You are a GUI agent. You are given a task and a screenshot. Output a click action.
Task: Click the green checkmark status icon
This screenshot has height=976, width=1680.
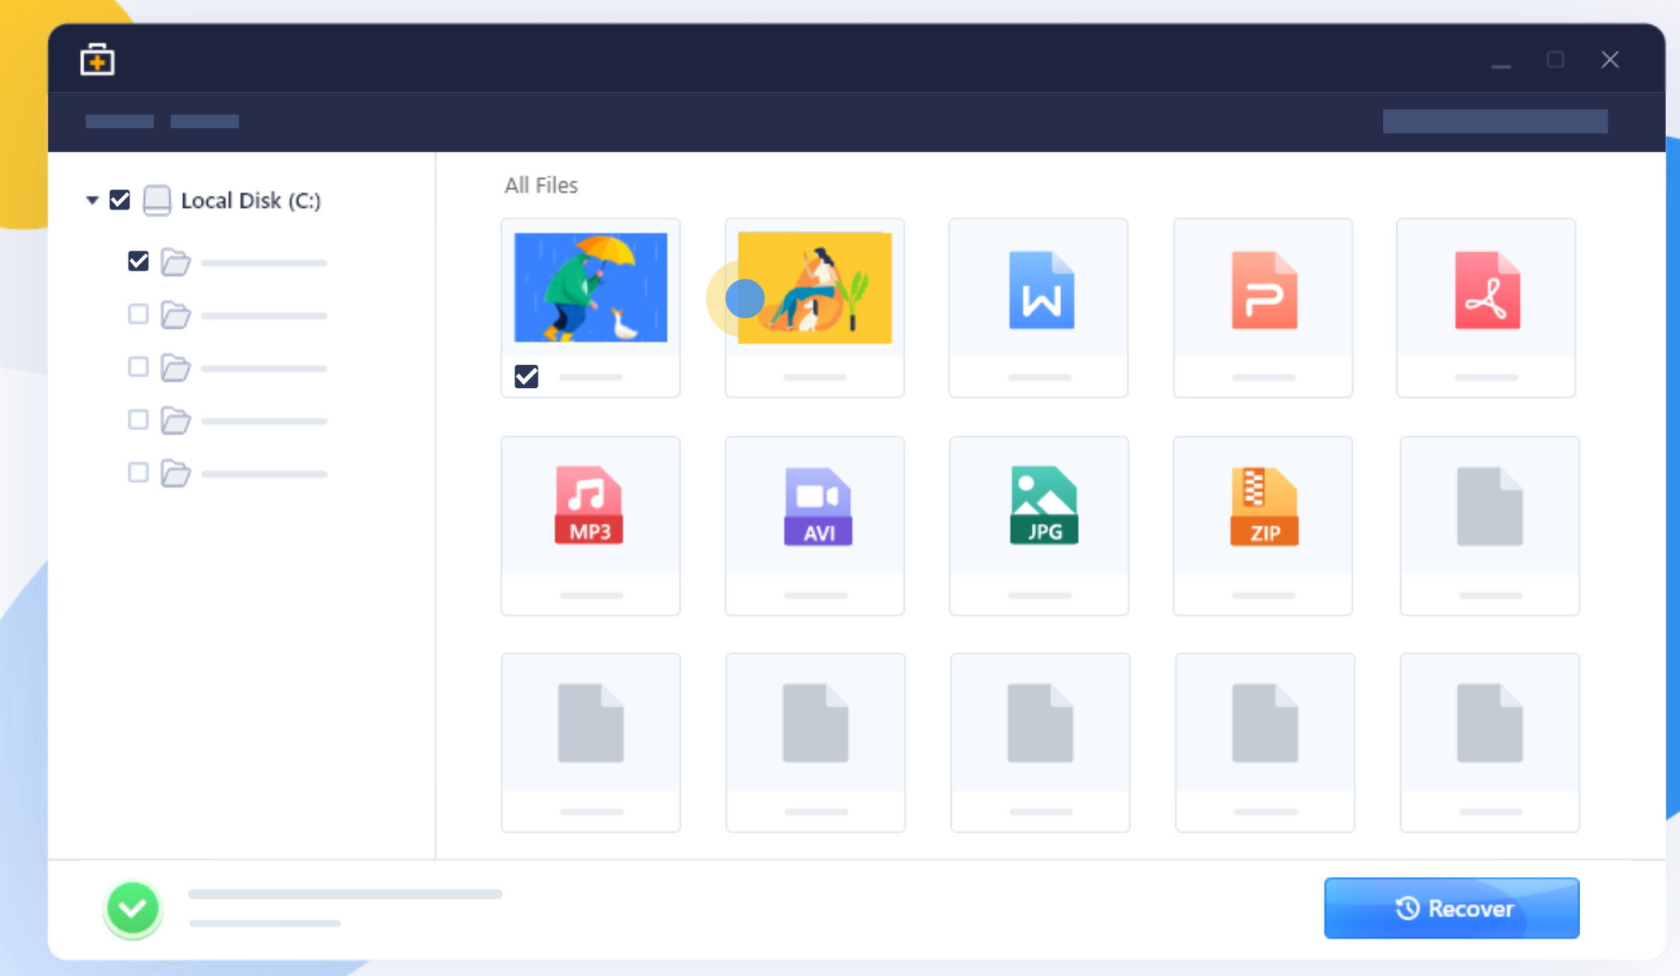[131, 907]
